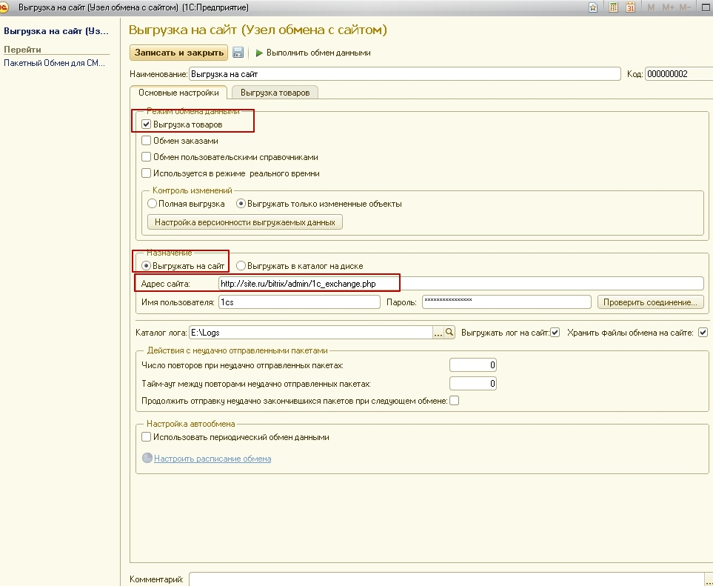Select 'Выгрузка на сайт (Уз...' in navigation panel

click(56, 31)
